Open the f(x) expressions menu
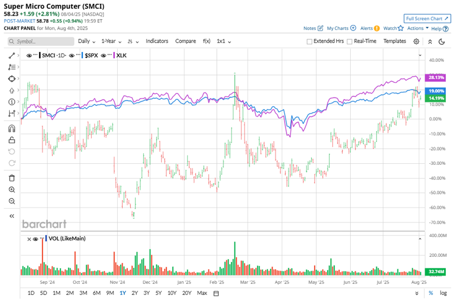The width and height of the screenshot is (454, 303). pos(206,41)
